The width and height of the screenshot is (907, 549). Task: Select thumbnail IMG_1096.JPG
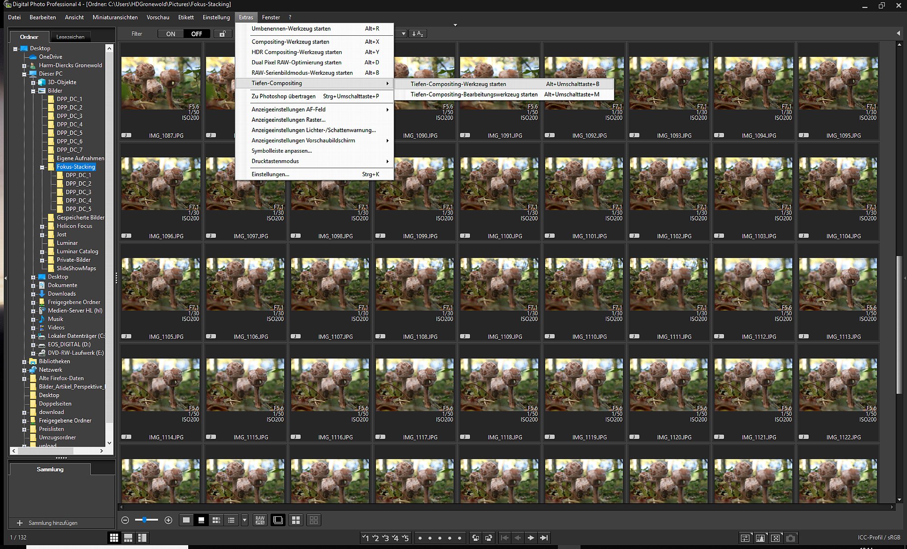coord(161,192)
